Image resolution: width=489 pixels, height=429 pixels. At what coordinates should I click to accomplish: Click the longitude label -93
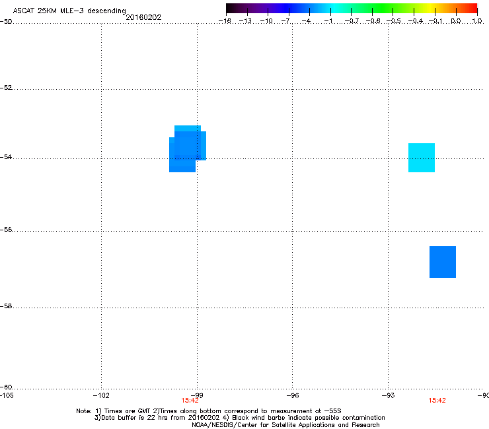[389, 395]
